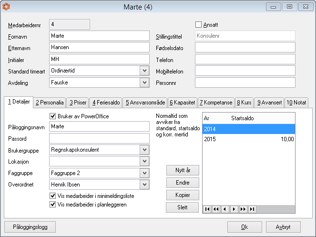This screenshot has height=237, width=316.
Task: Switch to the 7 Kompetanse tab
Action: [216, 103]
